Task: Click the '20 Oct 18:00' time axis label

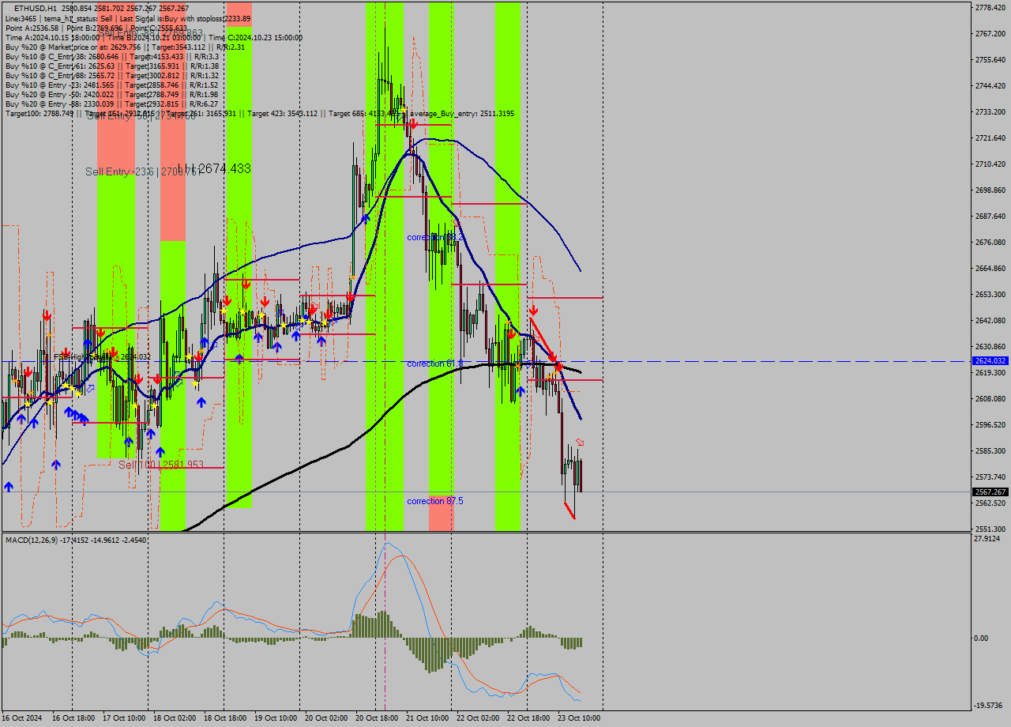Action: click(x=377, y=718)
